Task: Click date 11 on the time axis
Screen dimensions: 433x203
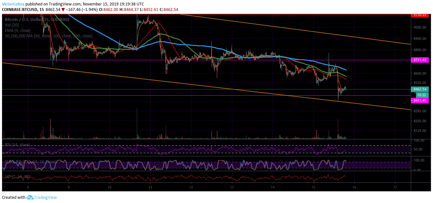Action: click(150, 187)
